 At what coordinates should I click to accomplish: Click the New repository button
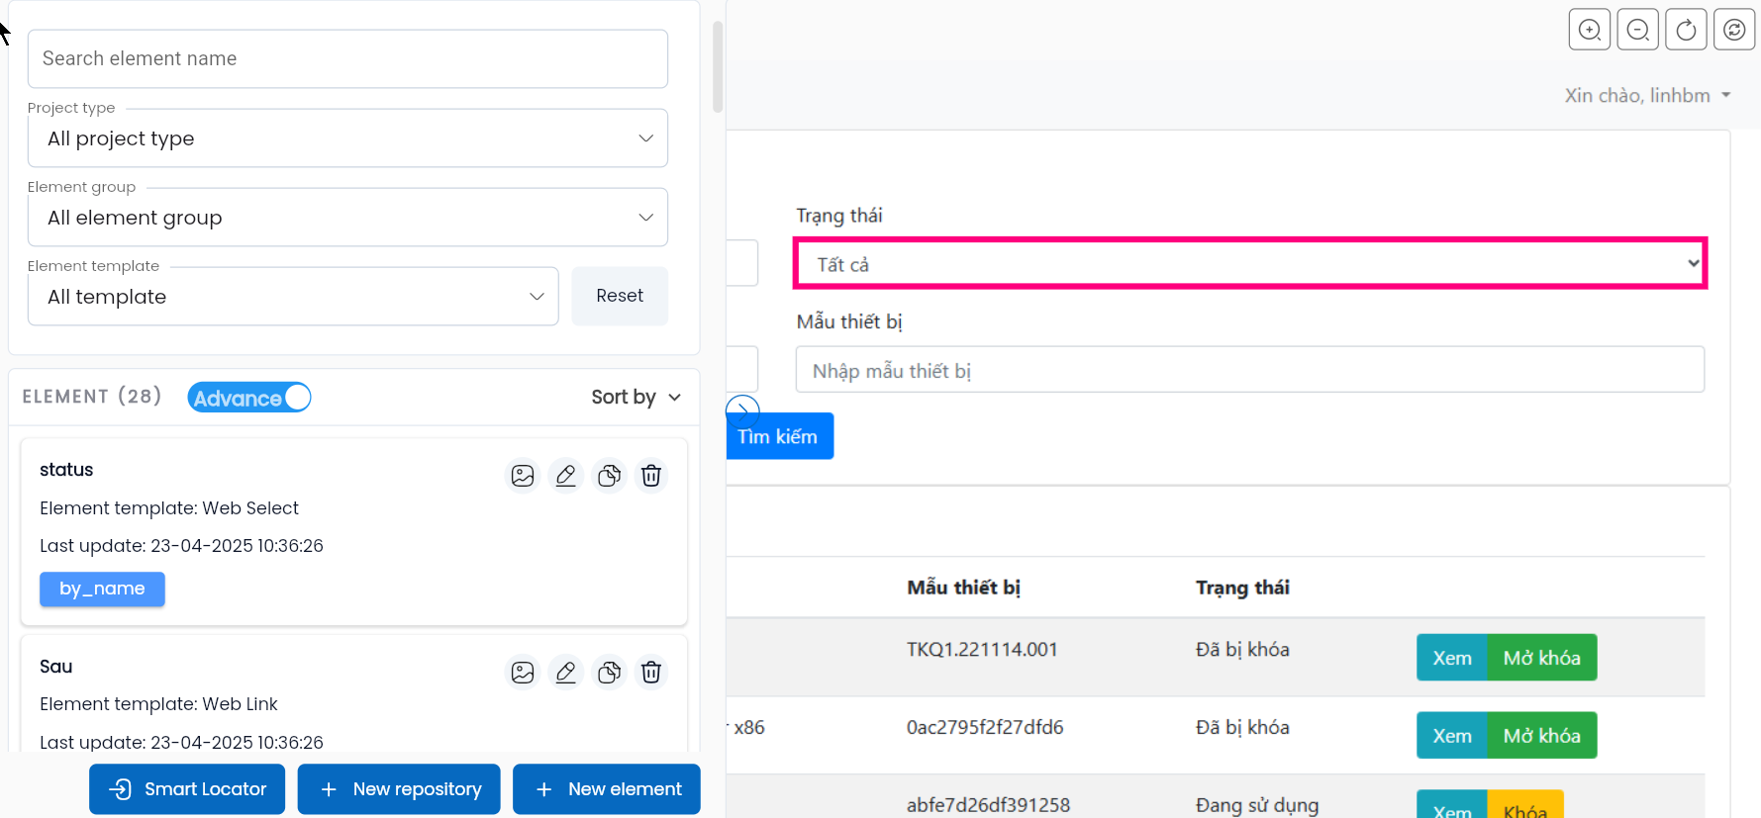[399, 789]
